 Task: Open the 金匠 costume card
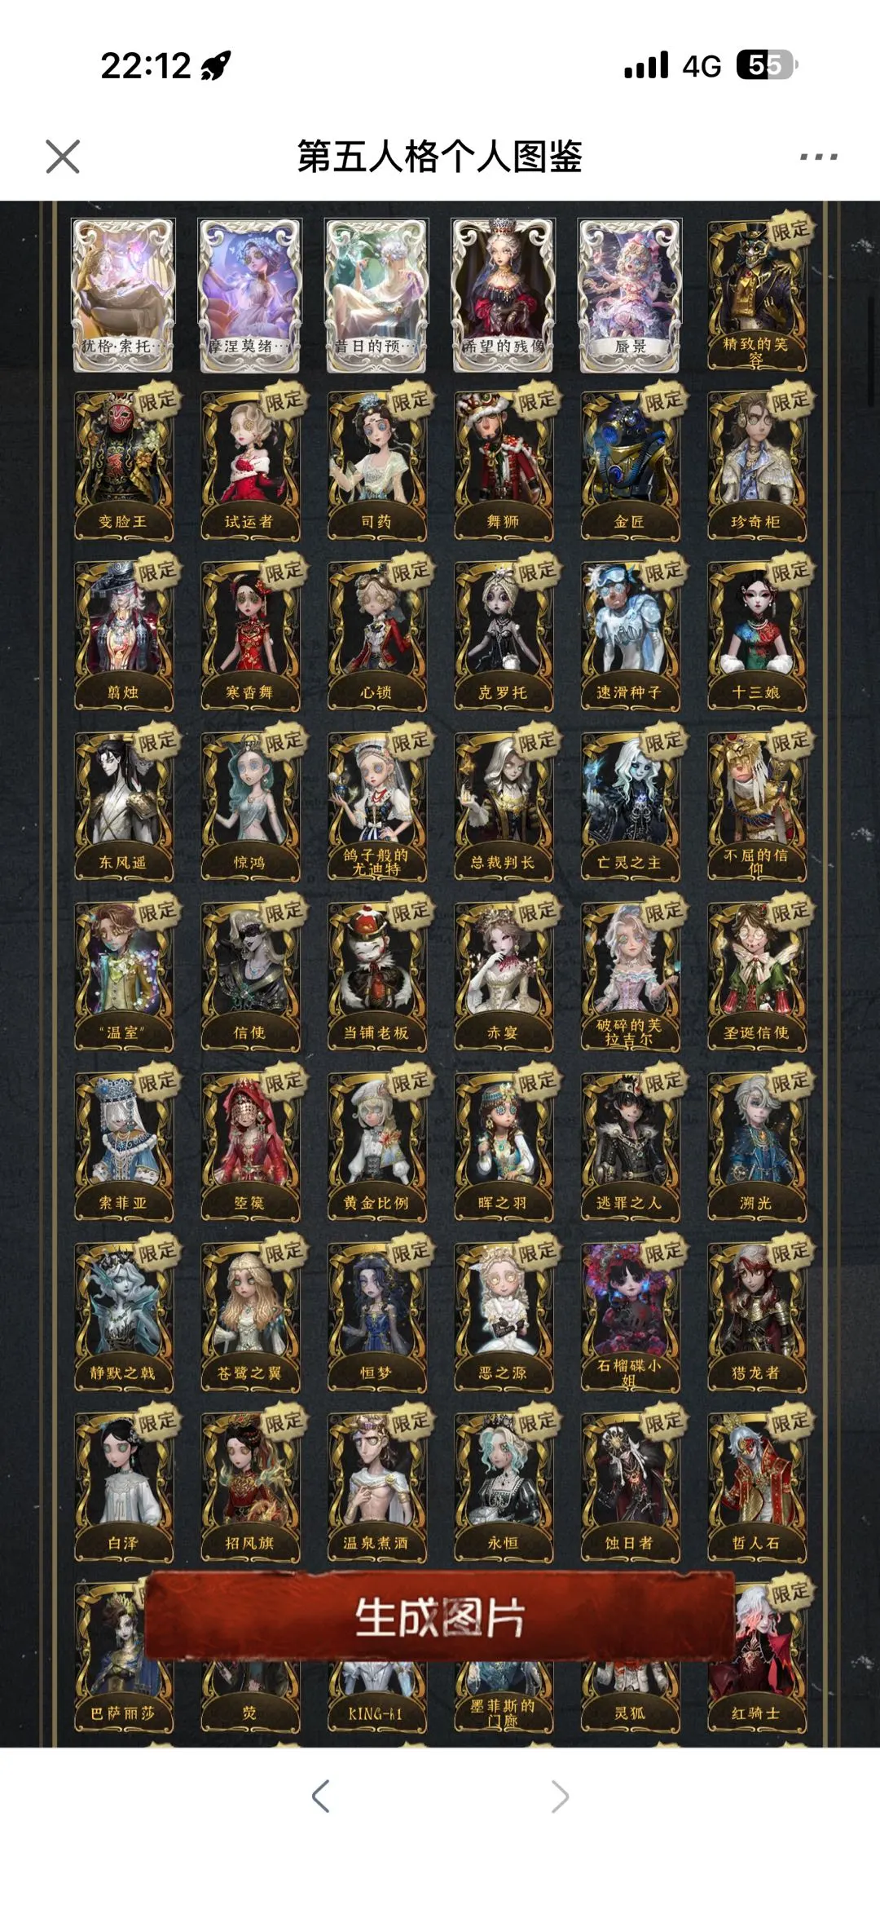coord(629,466)
